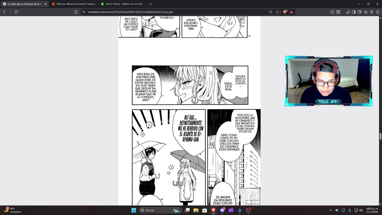Click the umbrella scene manga panel
This screenshot has width=382, height=215.
[169, 157]
